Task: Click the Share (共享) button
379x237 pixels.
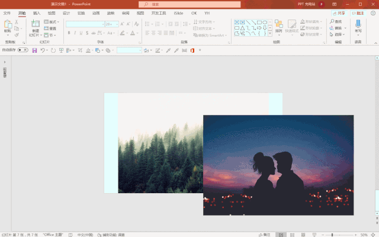Action: pos(339,12)
